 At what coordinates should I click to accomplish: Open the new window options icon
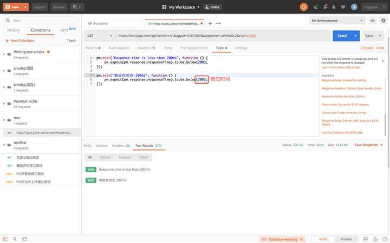coord(77,7)
